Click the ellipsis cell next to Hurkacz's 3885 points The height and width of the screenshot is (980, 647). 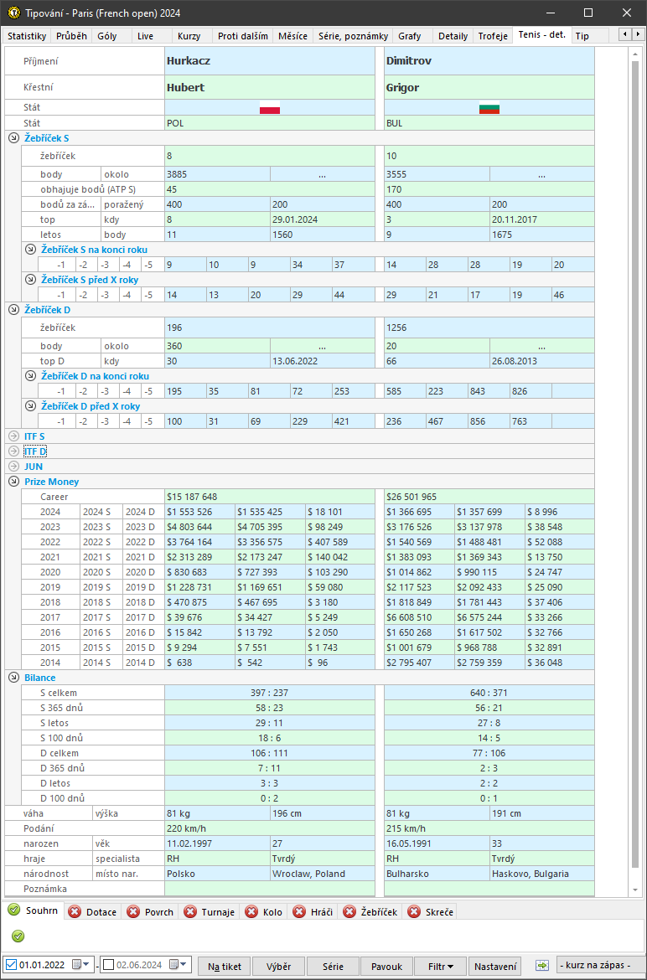322,175
